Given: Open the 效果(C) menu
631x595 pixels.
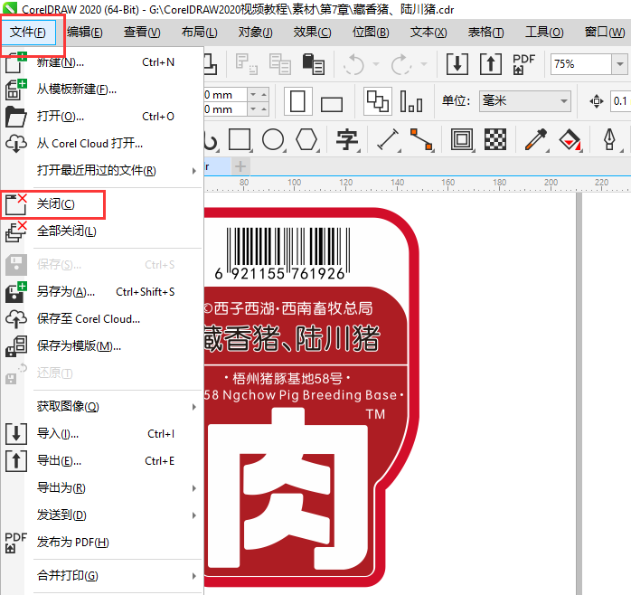Looking at the screenshot, I should click(x=312, y=33).
